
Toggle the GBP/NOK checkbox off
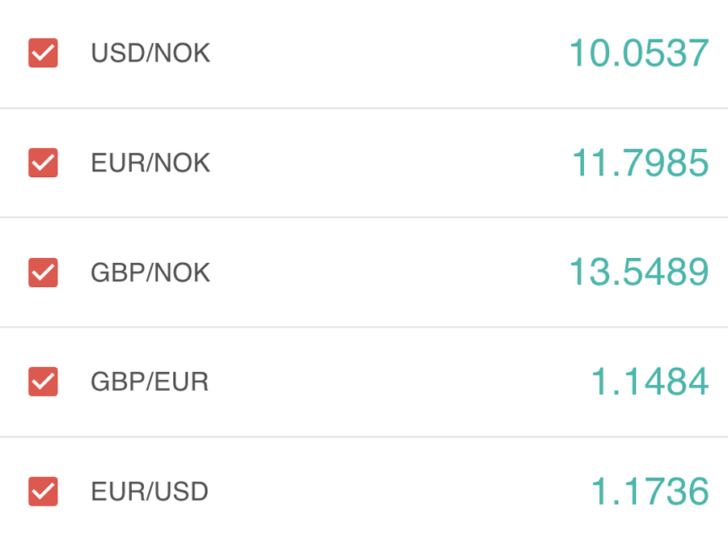[x=43, y=273]
